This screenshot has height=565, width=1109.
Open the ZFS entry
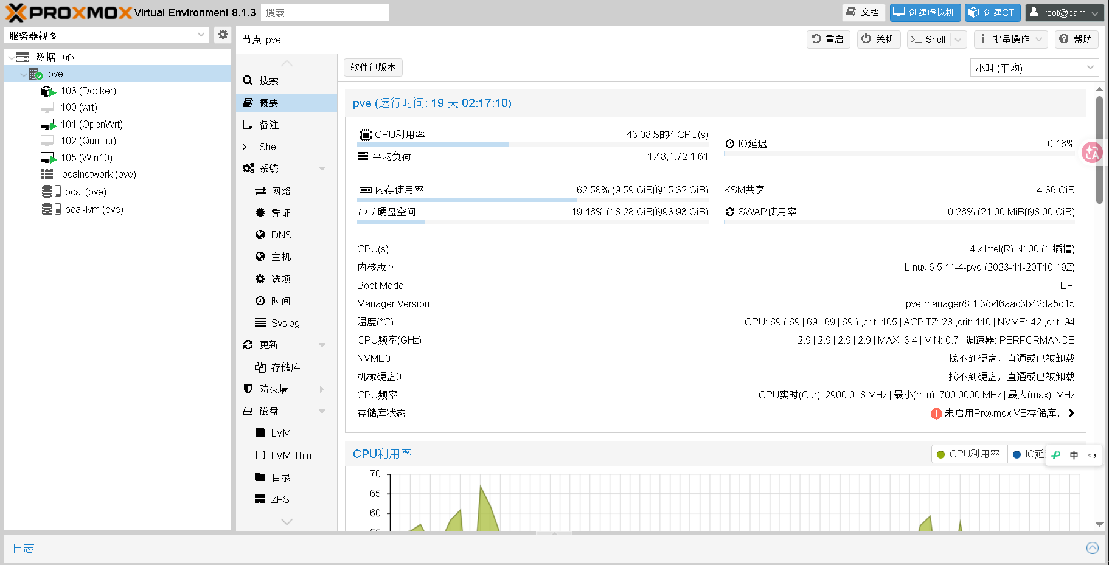286,499
